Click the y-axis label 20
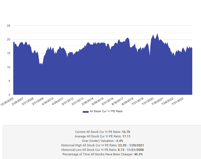This screenshot has height=159, width=201. (x=8, y=40)
